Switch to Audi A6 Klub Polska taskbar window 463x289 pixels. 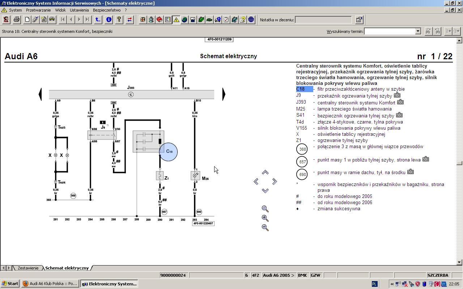click(x=50, y=284)
